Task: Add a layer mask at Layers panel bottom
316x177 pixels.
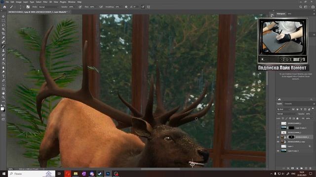Action: tap(293, 168)
